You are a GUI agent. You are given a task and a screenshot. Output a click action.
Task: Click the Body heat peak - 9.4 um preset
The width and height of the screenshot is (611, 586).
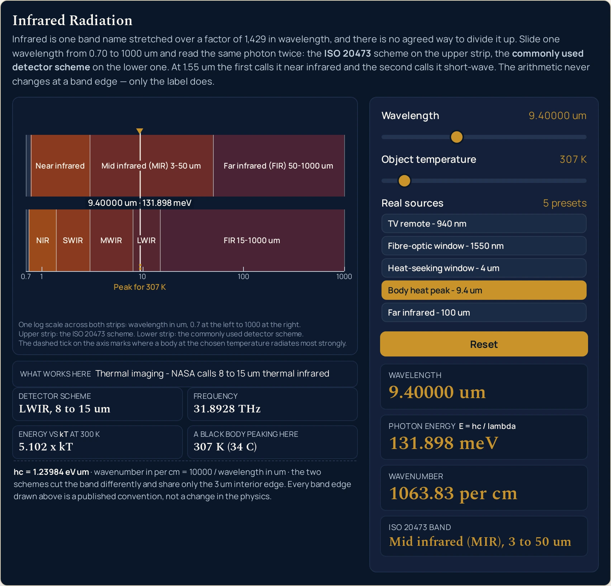(x=484, y=290)
